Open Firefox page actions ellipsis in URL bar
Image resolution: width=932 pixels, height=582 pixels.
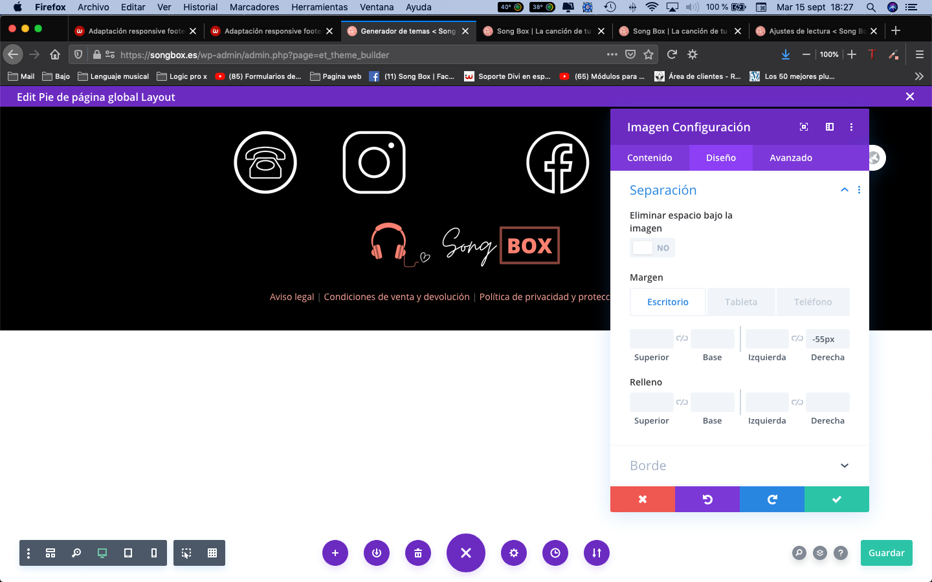612,54
